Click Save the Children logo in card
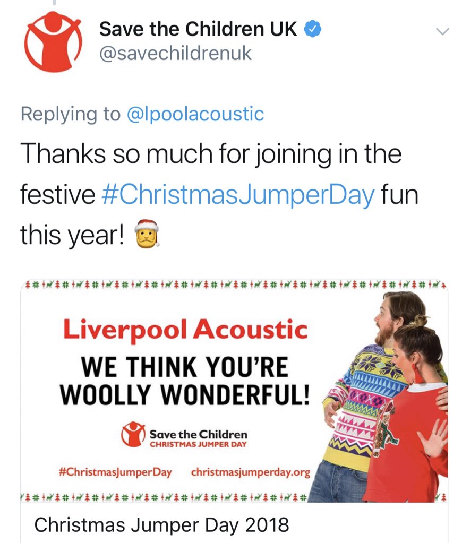Screen dimensions: 462x543 pos(133,434)
